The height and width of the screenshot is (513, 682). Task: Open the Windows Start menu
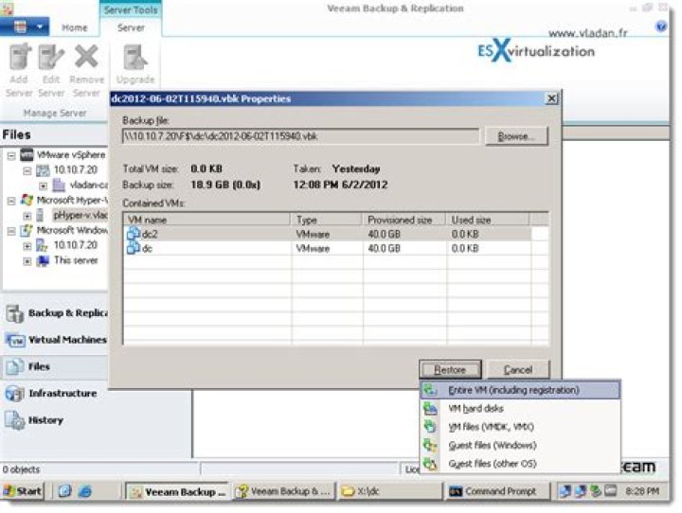pos(25,491)
